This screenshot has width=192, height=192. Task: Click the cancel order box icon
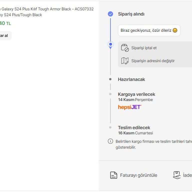124,48
